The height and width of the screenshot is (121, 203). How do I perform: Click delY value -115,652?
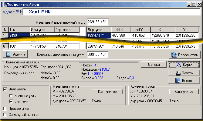[141, 35]
